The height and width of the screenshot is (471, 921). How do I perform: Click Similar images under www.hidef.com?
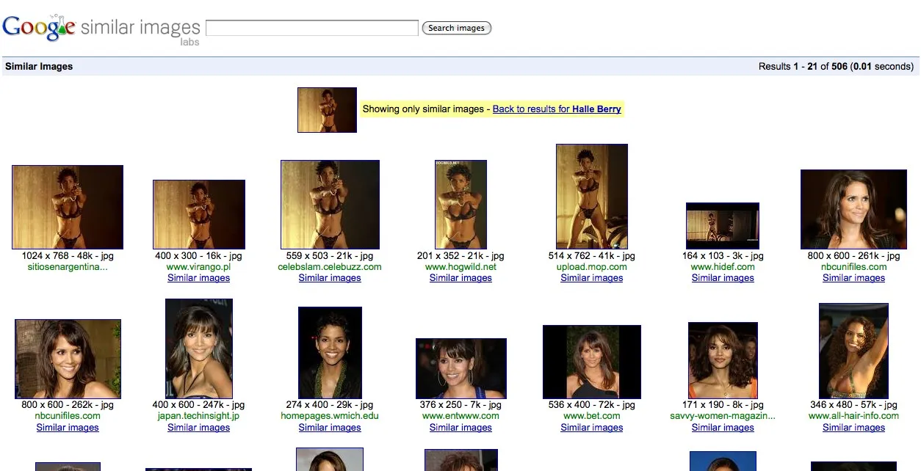coord(723,278)
